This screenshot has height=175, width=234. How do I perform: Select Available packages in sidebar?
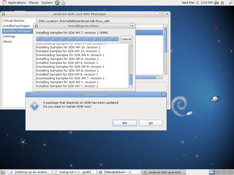coord(18,31)
